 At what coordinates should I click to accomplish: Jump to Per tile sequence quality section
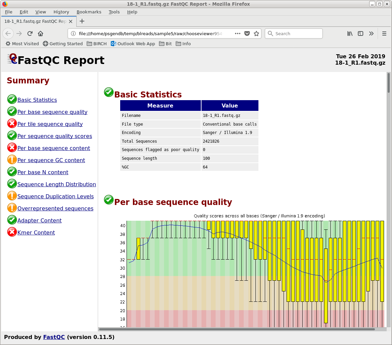point(50,124)
